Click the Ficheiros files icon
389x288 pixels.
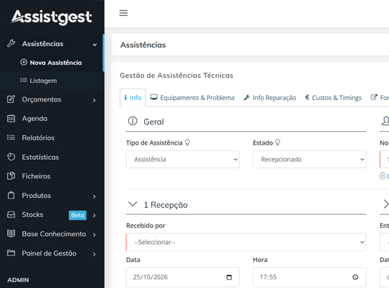pyautogui.click(x=11, y=176)
